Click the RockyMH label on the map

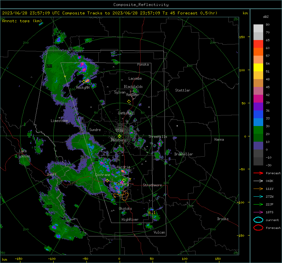tap(83, 88)
